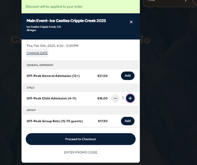
Task: Click the $21.00 general admission price
Action: [x=102, y=76]
